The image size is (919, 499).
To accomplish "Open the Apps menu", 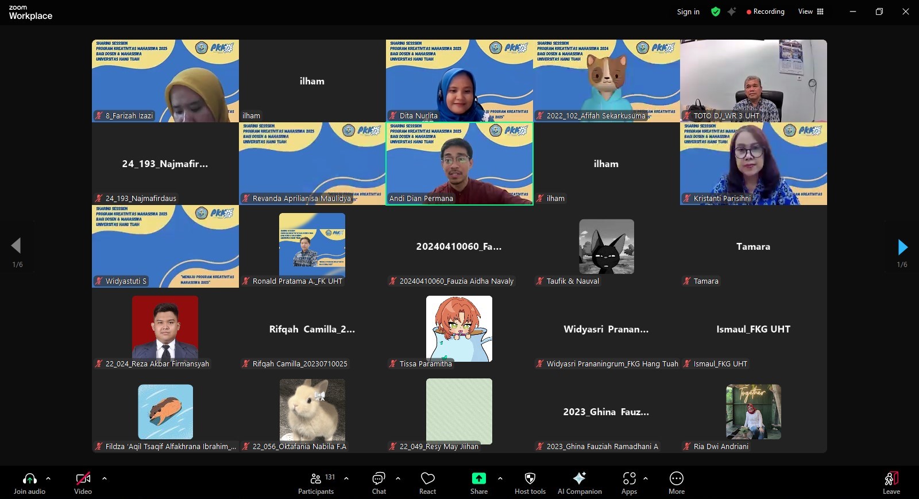I will pos(629,483).
